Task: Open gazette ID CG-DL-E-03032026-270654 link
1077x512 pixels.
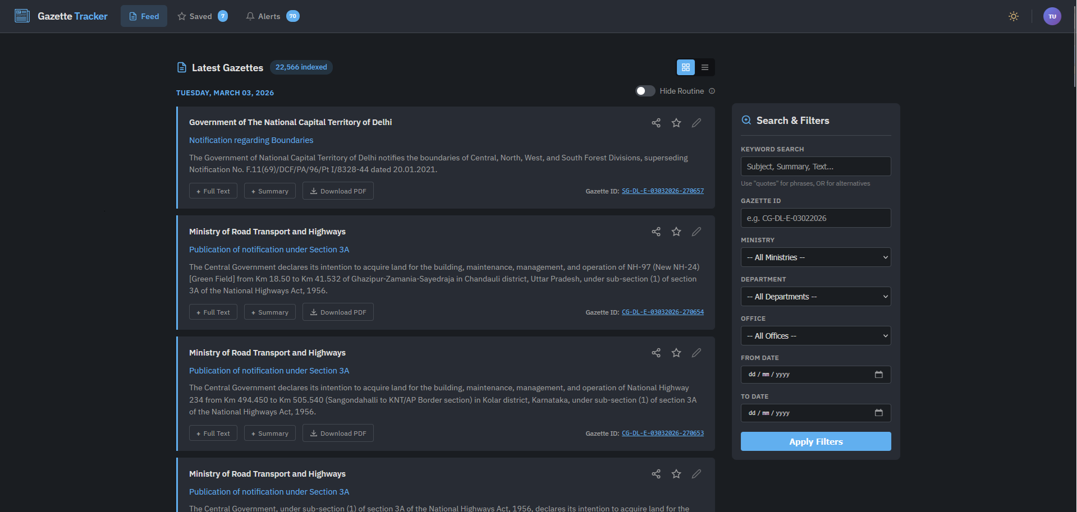Action: coord(663,312)
